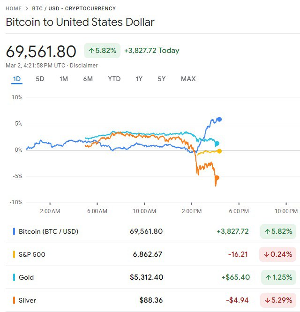This screenshot has height=312, width=300.
Task: Click the orange Silver endpoint dot on chart
Action: tap(217, 178)
